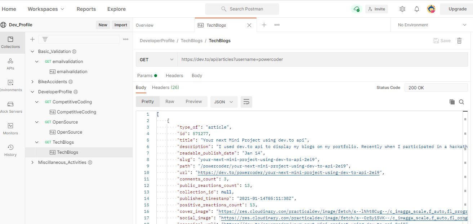Switch to the request Body tab
This screenshot has width=473, height=224.
pyautogui.click(x=197, y=76)
